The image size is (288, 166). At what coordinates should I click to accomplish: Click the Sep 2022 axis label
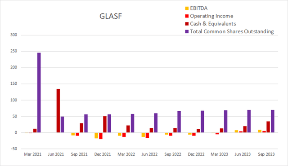pos(173,154)
